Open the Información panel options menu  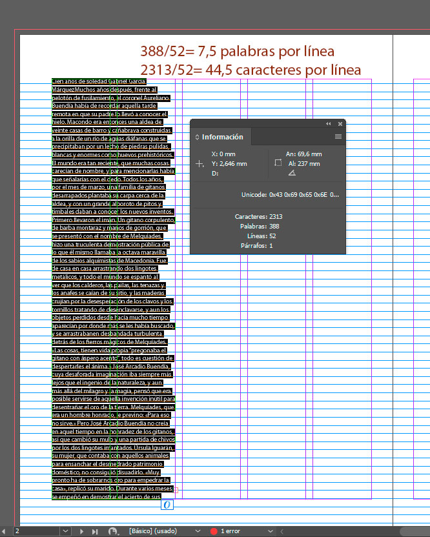tap(338, 137)
